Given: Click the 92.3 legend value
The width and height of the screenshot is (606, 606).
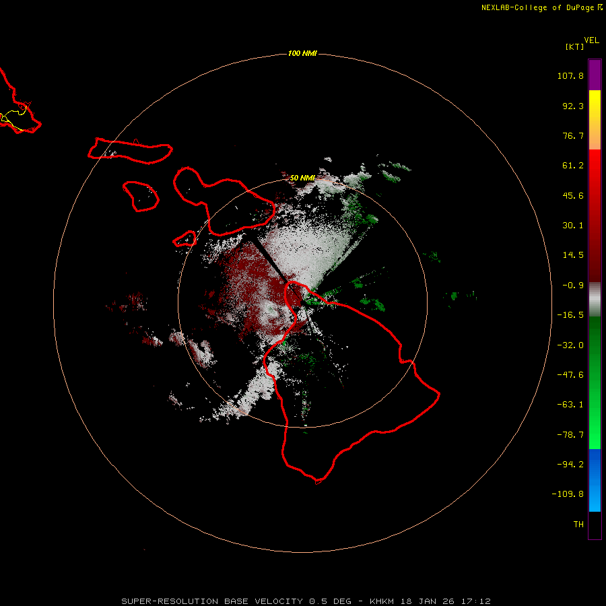Looking at the screenshot, I should 573,106.
